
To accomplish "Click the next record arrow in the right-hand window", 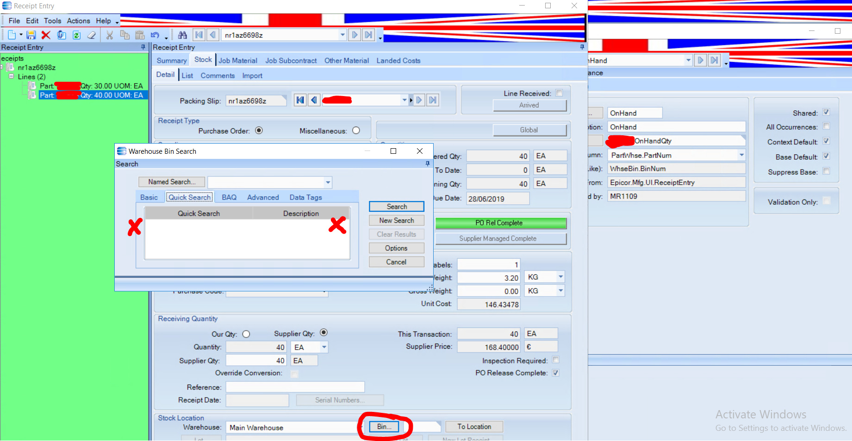I will tap(701, 60).
